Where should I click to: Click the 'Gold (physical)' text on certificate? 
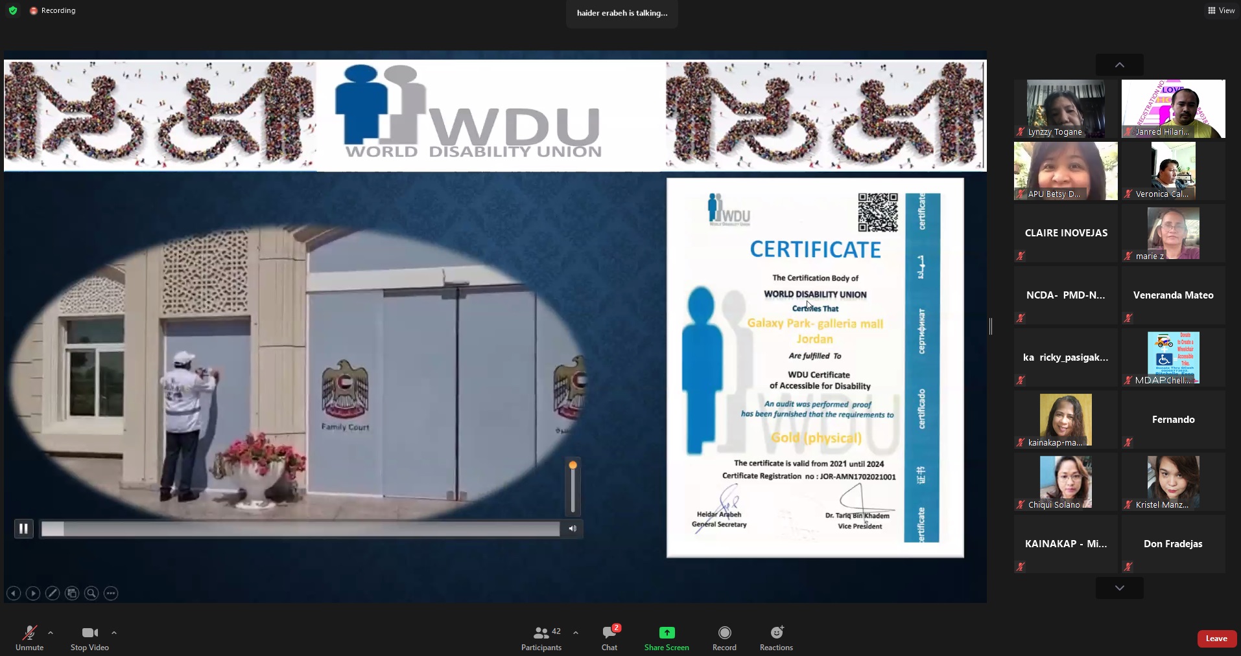tap(816, 438)
